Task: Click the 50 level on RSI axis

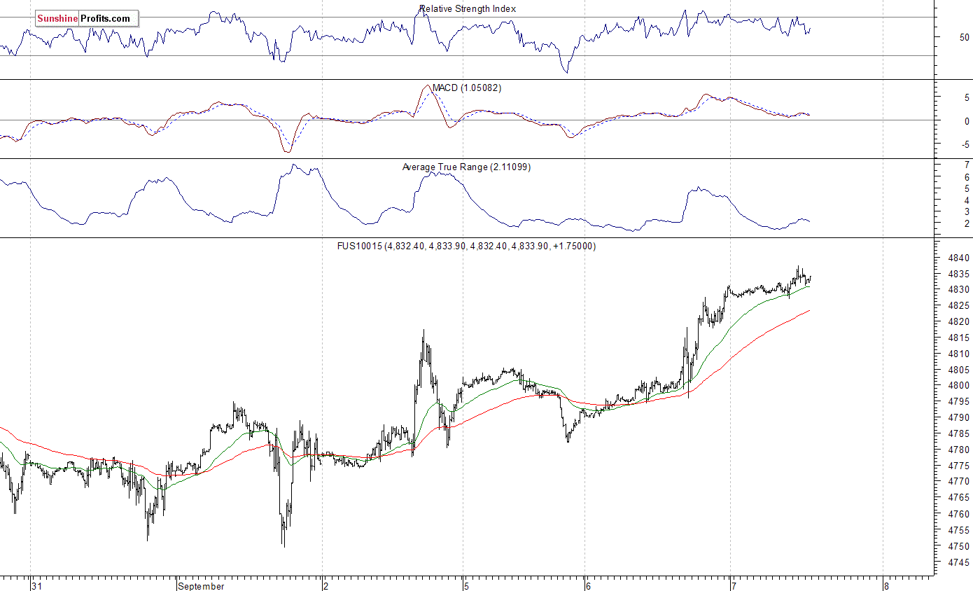Action: (965, 37)
